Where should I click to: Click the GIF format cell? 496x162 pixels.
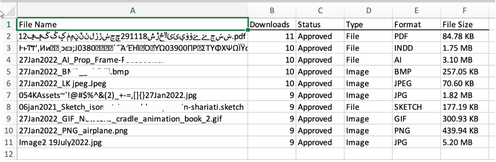416,119
